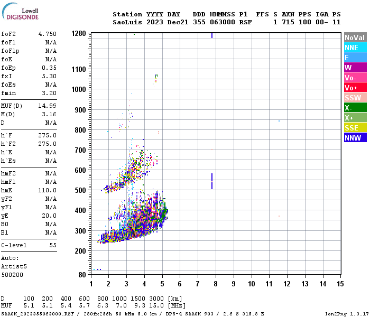Click the W purple legend swatch
Screen dimensions: 370x317
(x=355, y=68)
